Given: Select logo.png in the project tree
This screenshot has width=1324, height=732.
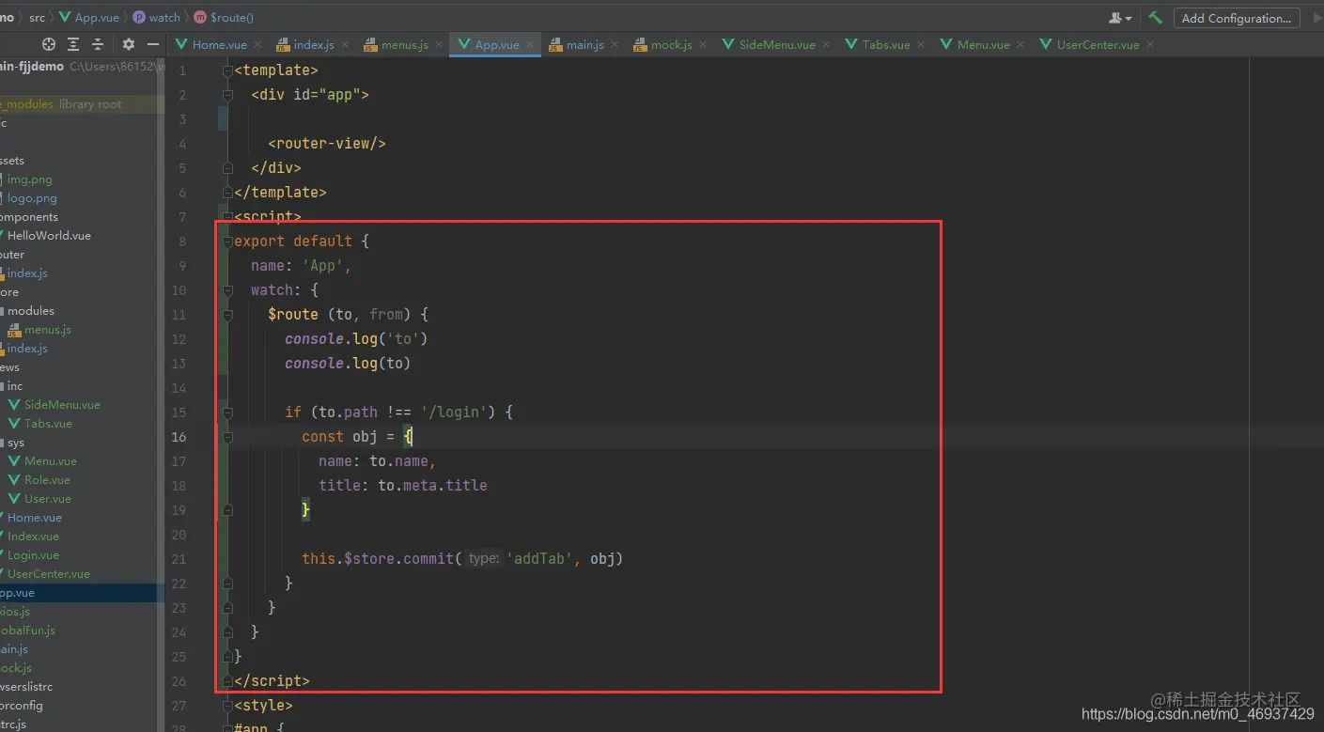Looking at the screenshot, I should [32, 198].
